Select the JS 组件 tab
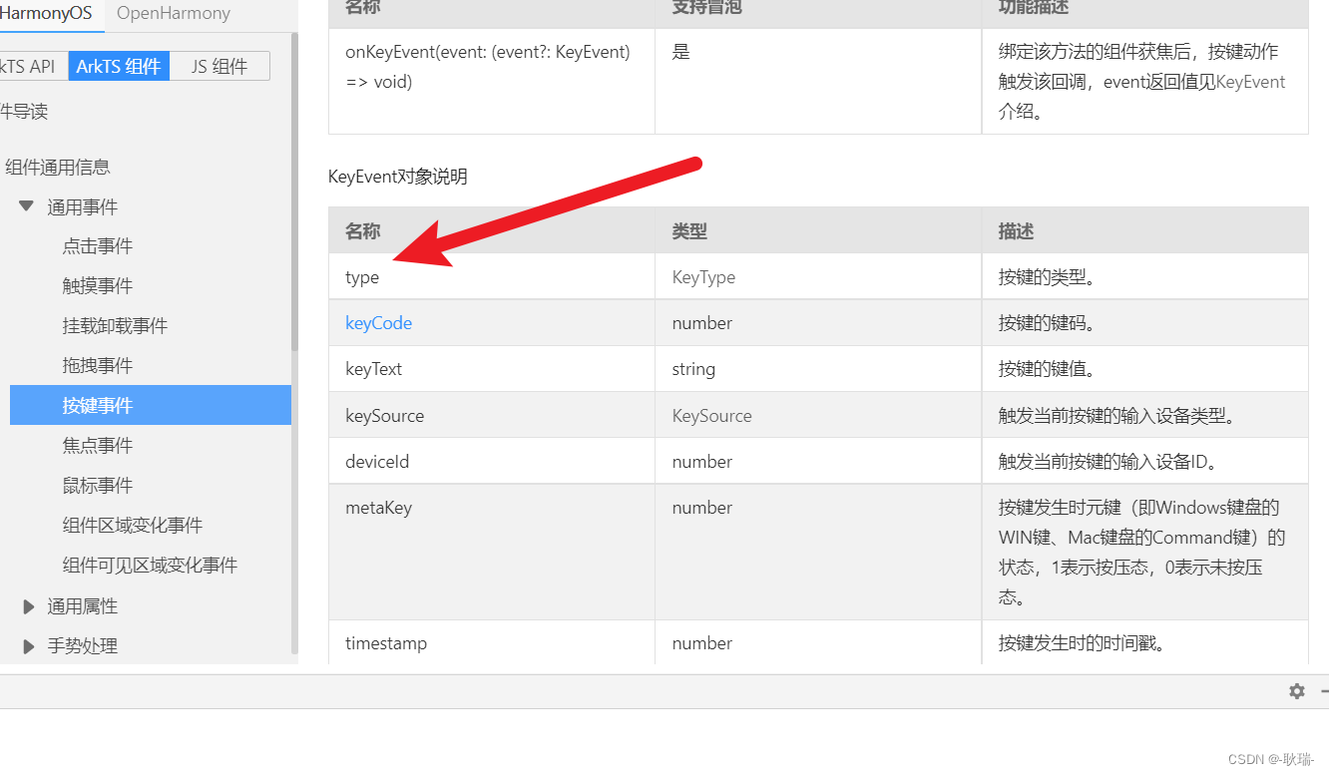This screenshot has width=1329, height=776. coord(220,66)
